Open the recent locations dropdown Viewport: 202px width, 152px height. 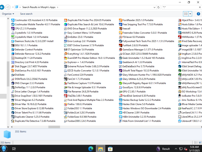click(13, 7)
